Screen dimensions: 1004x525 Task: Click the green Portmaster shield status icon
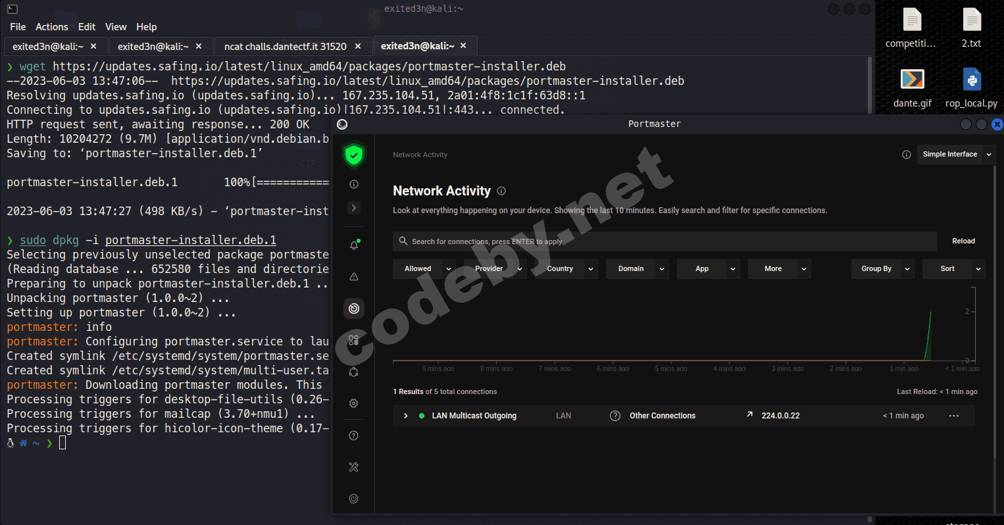pos(354,156)
